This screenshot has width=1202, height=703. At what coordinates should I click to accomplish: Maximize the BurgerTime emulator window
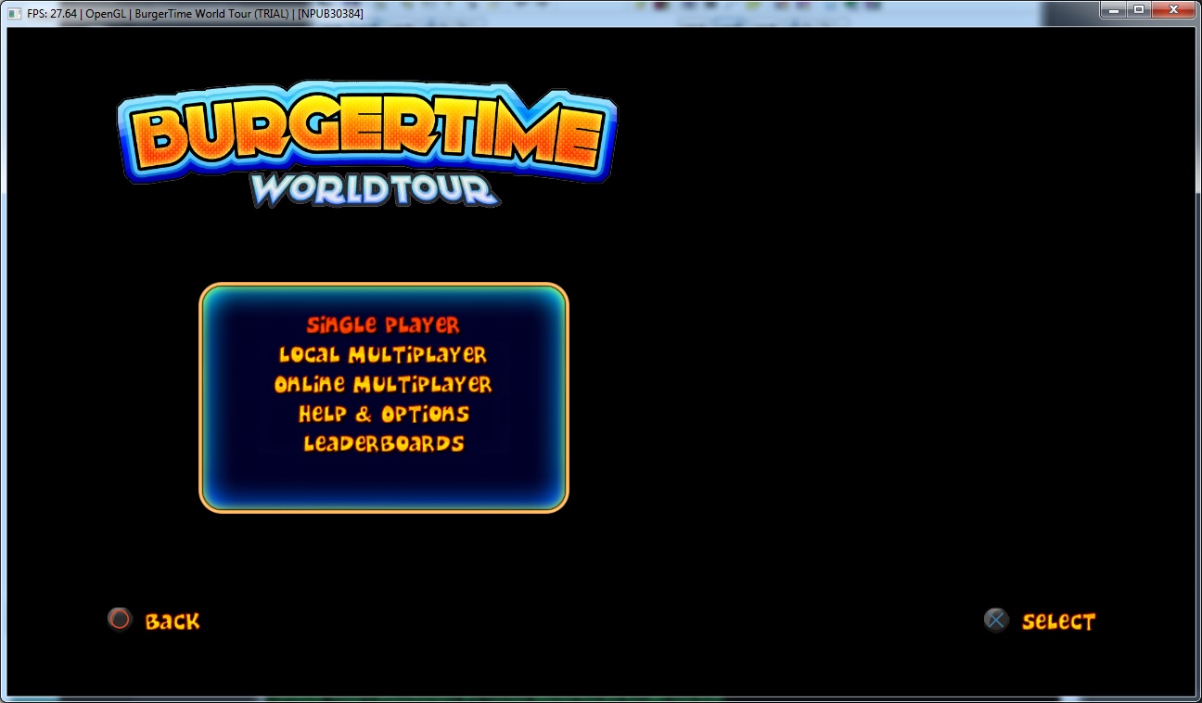coord(1139,10)
